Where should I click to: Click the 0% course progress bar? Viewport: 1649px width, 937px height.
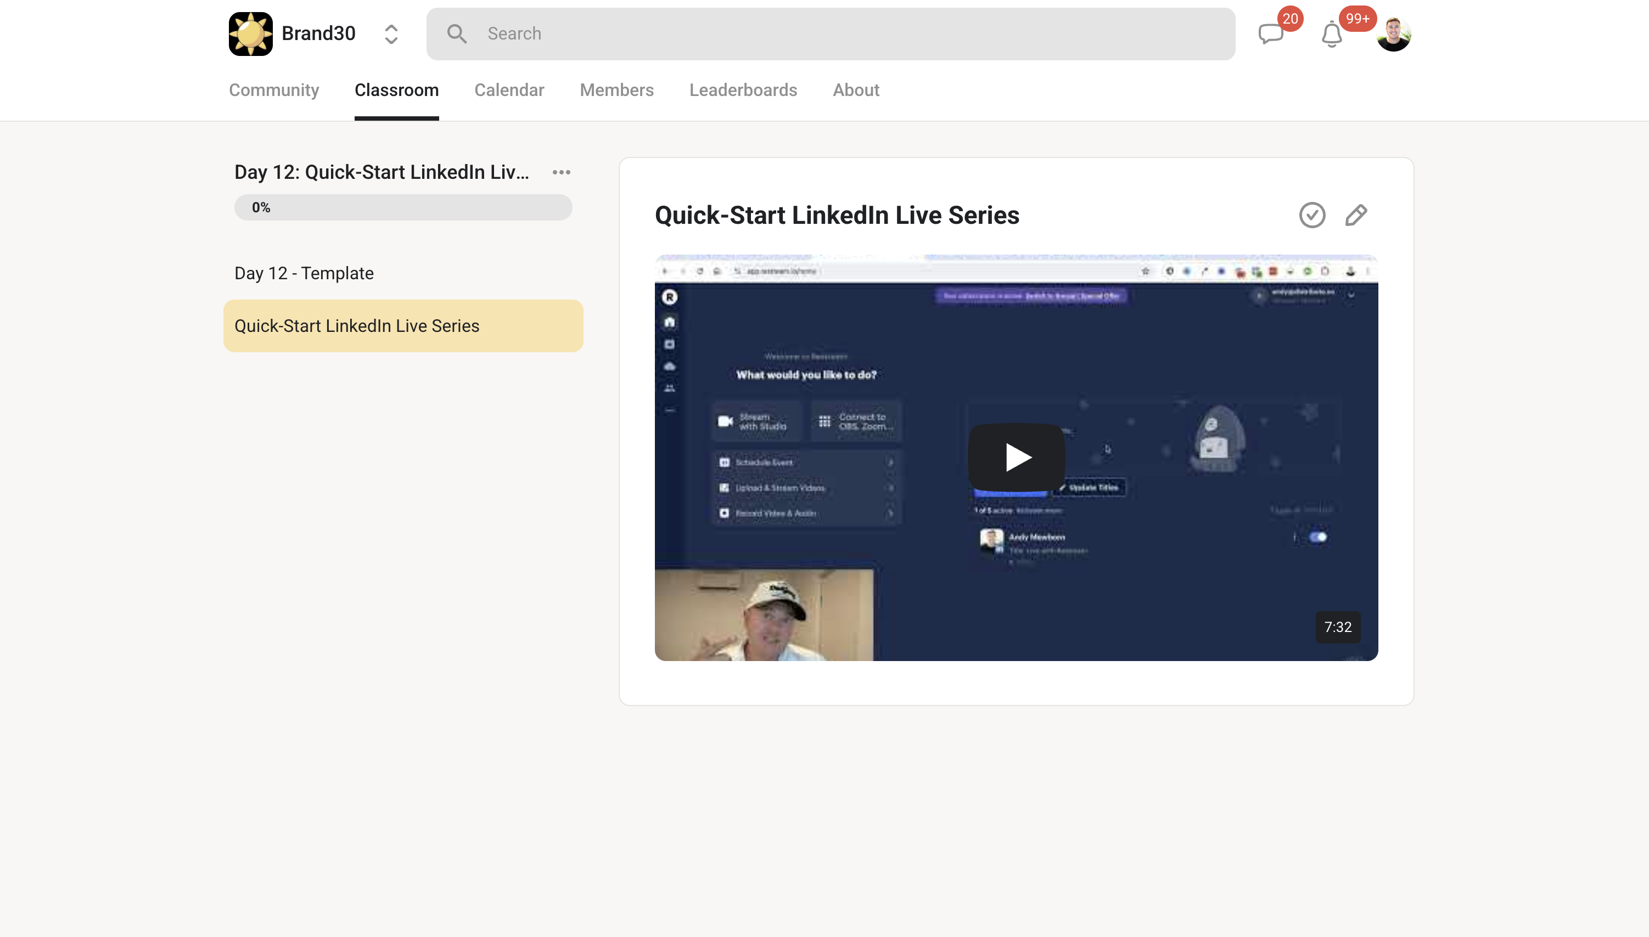click(403, 207)
